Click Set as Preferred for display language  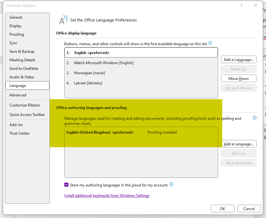tap(239, 88)
